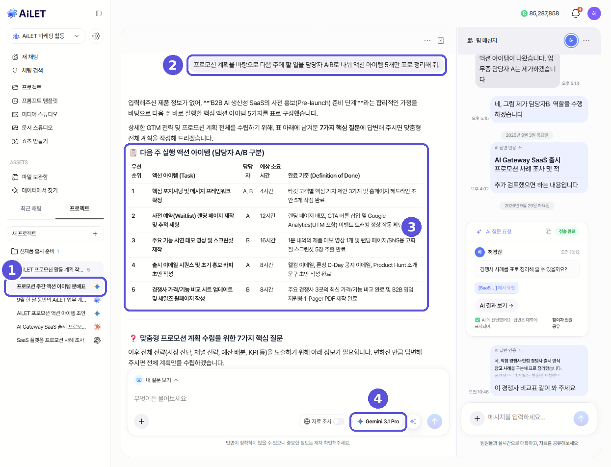Click the 전송 완료 status badge

pyautogui.click(x=567, y=232)
